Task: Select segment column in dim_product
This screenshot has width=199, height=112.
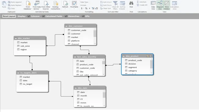Action: click(x=133, y=67)
